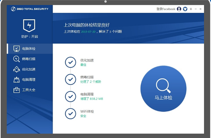
Task: Click the 电脑清理 result label in the main panel
Action: tap(87, 94)
